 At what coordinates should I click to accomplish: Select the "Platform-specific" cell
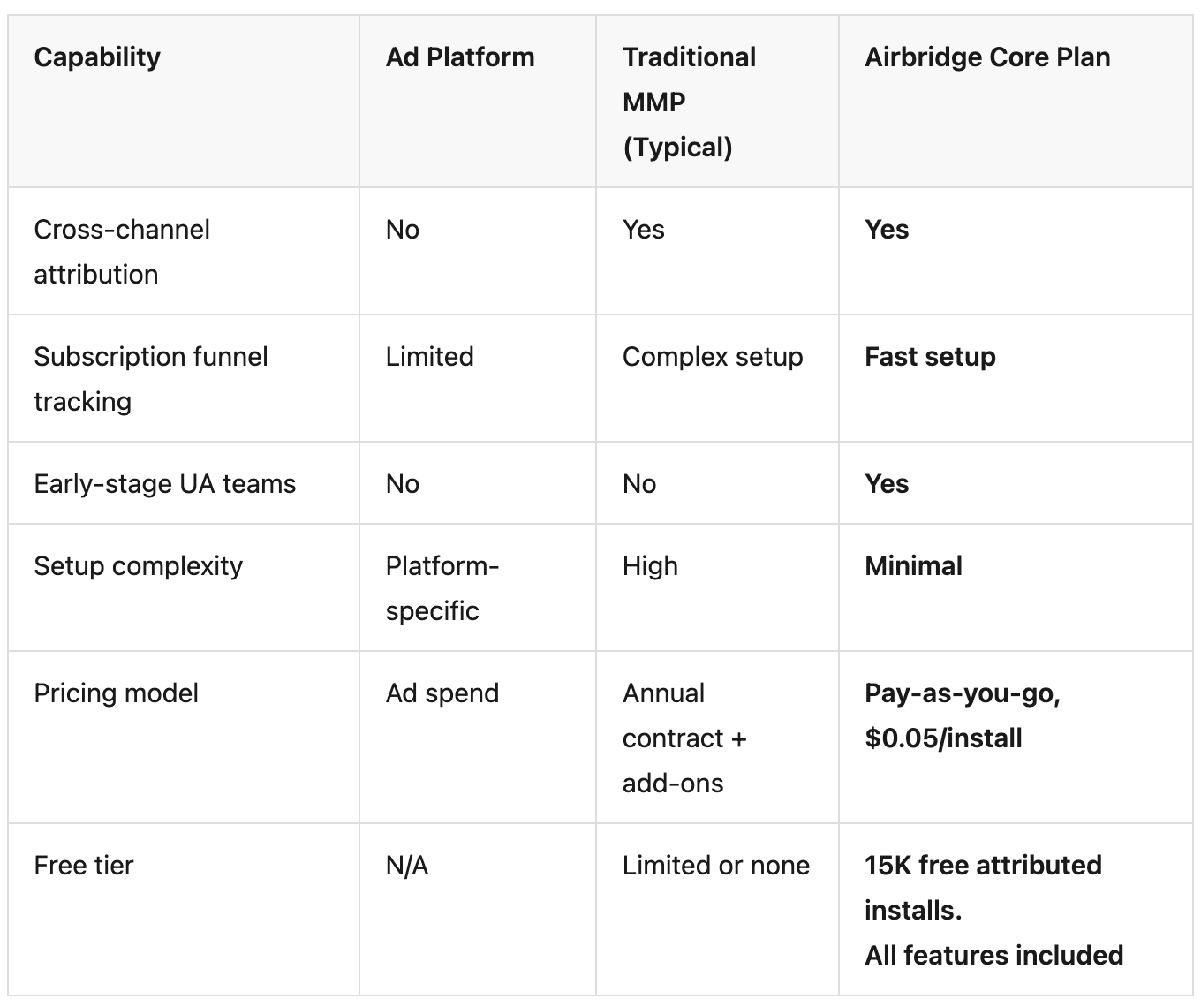[442, 588]
